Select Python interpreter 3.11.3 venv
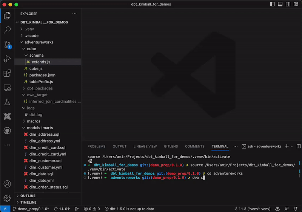This screenshot has height=212, width=302. [253, 209]
